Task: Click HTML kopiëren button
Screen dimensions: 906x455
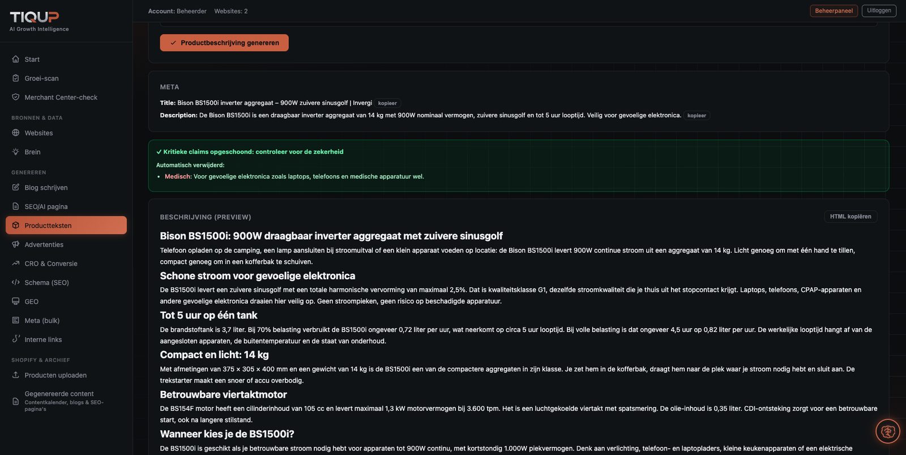Action: click(x=851, y=216)
